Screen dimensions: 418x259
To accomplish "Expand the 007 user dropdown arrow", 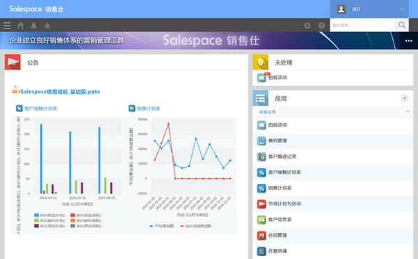I will (402, 9).
